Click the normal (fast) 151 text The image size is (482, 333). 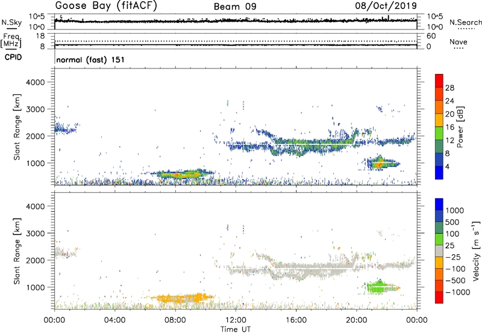tap(90, 60)
